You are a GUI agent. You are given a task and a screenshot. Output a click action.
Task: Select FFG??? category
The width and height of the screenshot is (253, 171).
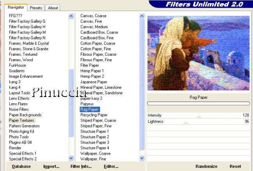(16, 16)
